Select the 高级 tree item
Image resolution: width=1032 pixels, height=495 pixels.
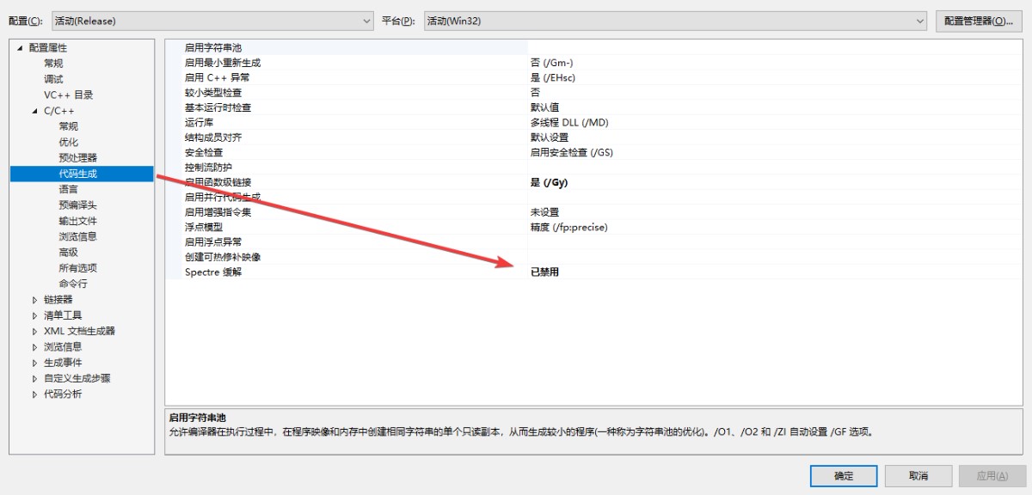[x=68, y=253]
